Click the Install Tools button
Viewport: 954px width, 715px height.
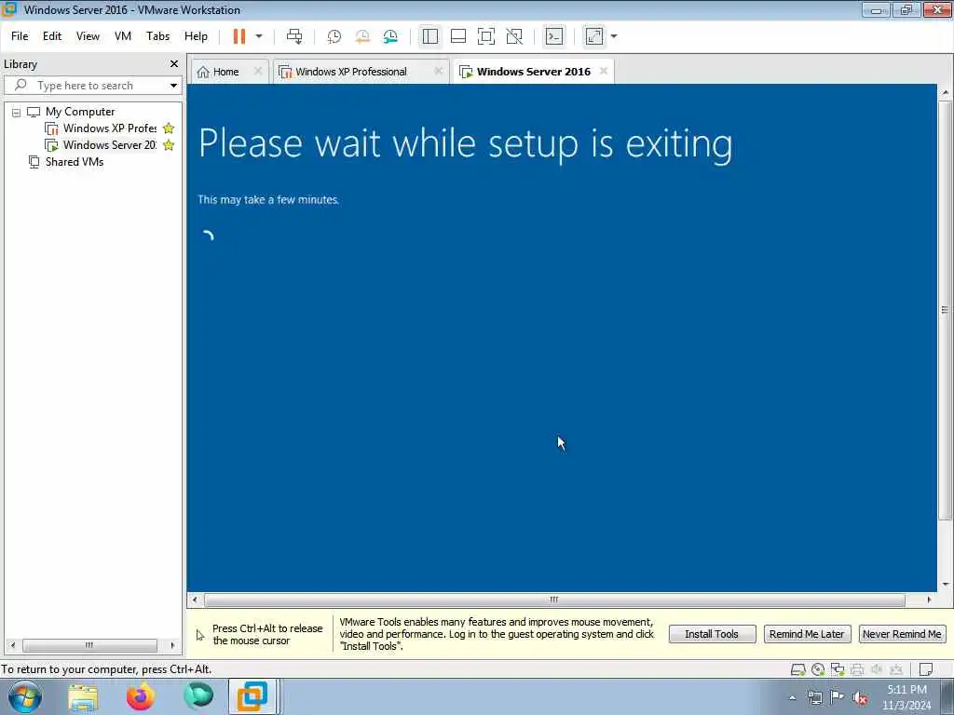(712, 634)
